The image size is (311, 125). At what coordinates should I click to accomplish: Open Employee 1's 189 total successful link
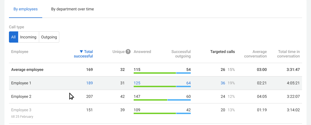[89, 83]
